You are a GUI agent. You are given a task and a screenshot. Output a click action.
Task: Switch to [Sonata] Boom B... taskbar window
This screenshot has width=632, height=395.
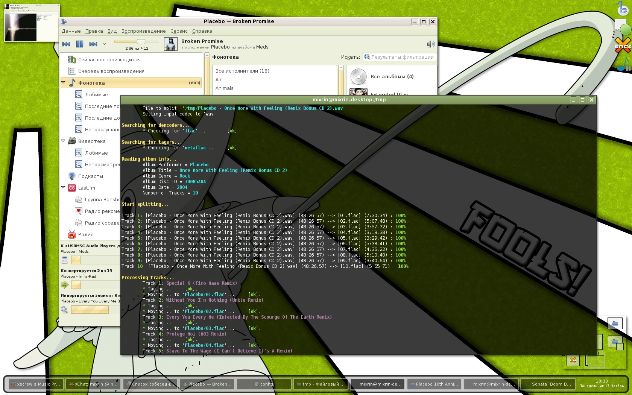[x=548, y=384]
